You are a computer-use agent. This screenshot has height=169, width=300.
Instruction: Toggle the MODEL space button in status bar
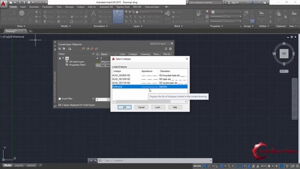(197, 166)
